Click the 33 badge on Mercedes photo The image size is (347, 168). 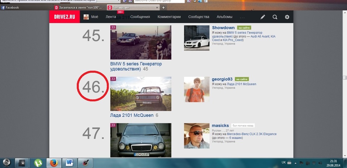(x=113, y=125)
